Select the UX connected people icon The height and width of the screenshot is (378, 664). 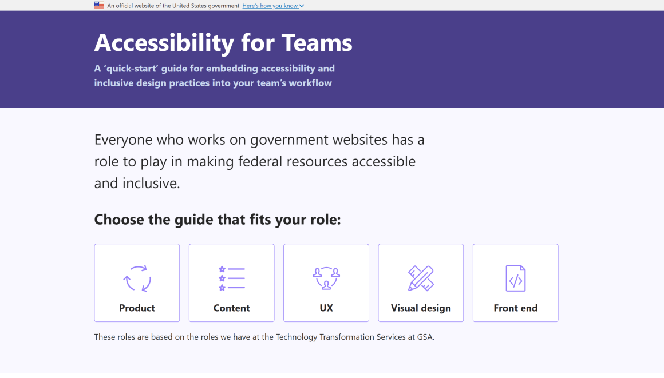pyautogui.click(x=326, y=278)
